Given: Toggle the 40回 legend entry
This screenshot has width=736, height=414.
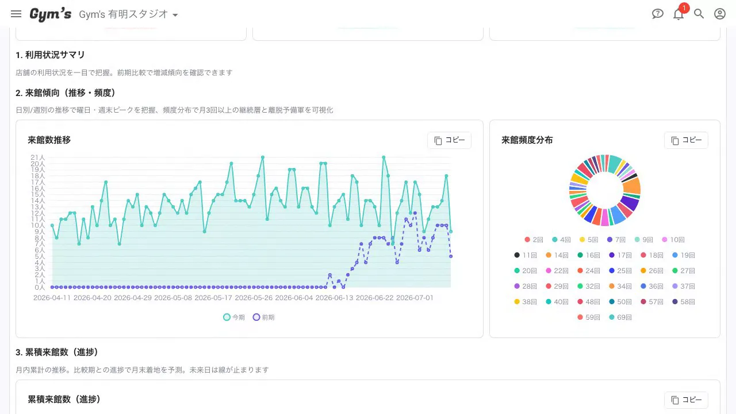Looking at the screenshot, I should pos(557,302).
